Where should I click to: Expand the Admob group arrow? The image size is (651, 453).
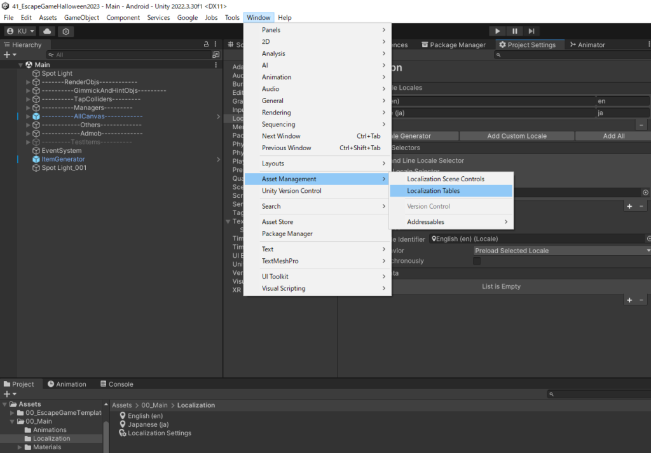point(28,134)
